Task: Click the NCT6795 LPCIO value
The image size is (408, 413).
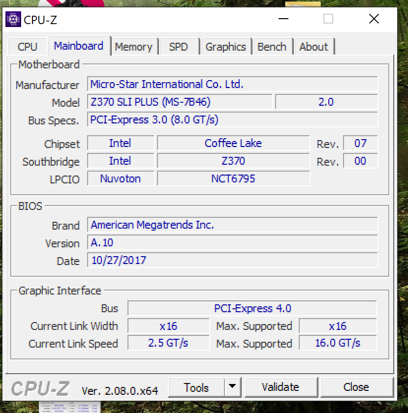Action: pos(233,178)
